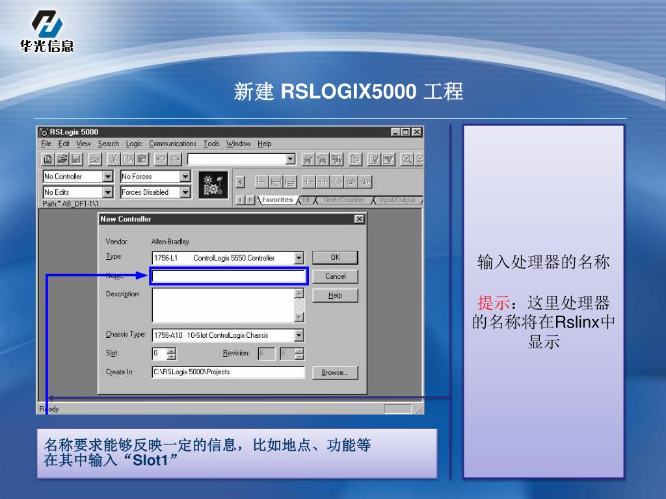Click Description scrollbar down arrow
666x499 pixels.
coord(299,317)
